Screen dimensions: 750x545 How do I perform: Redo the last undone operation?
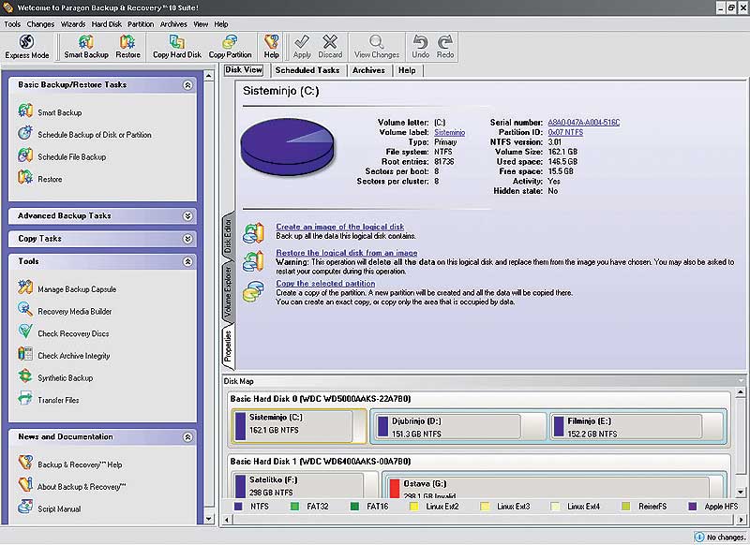[445, 46]
